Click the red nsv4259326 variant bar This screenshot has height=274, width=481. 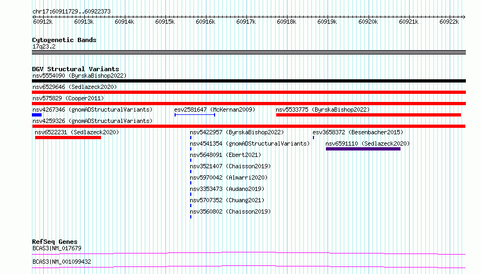249,126
